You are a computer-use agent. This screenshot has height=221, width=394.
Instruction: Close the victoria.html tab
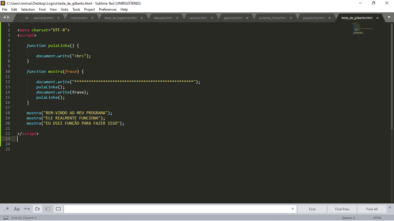(92, 18)
